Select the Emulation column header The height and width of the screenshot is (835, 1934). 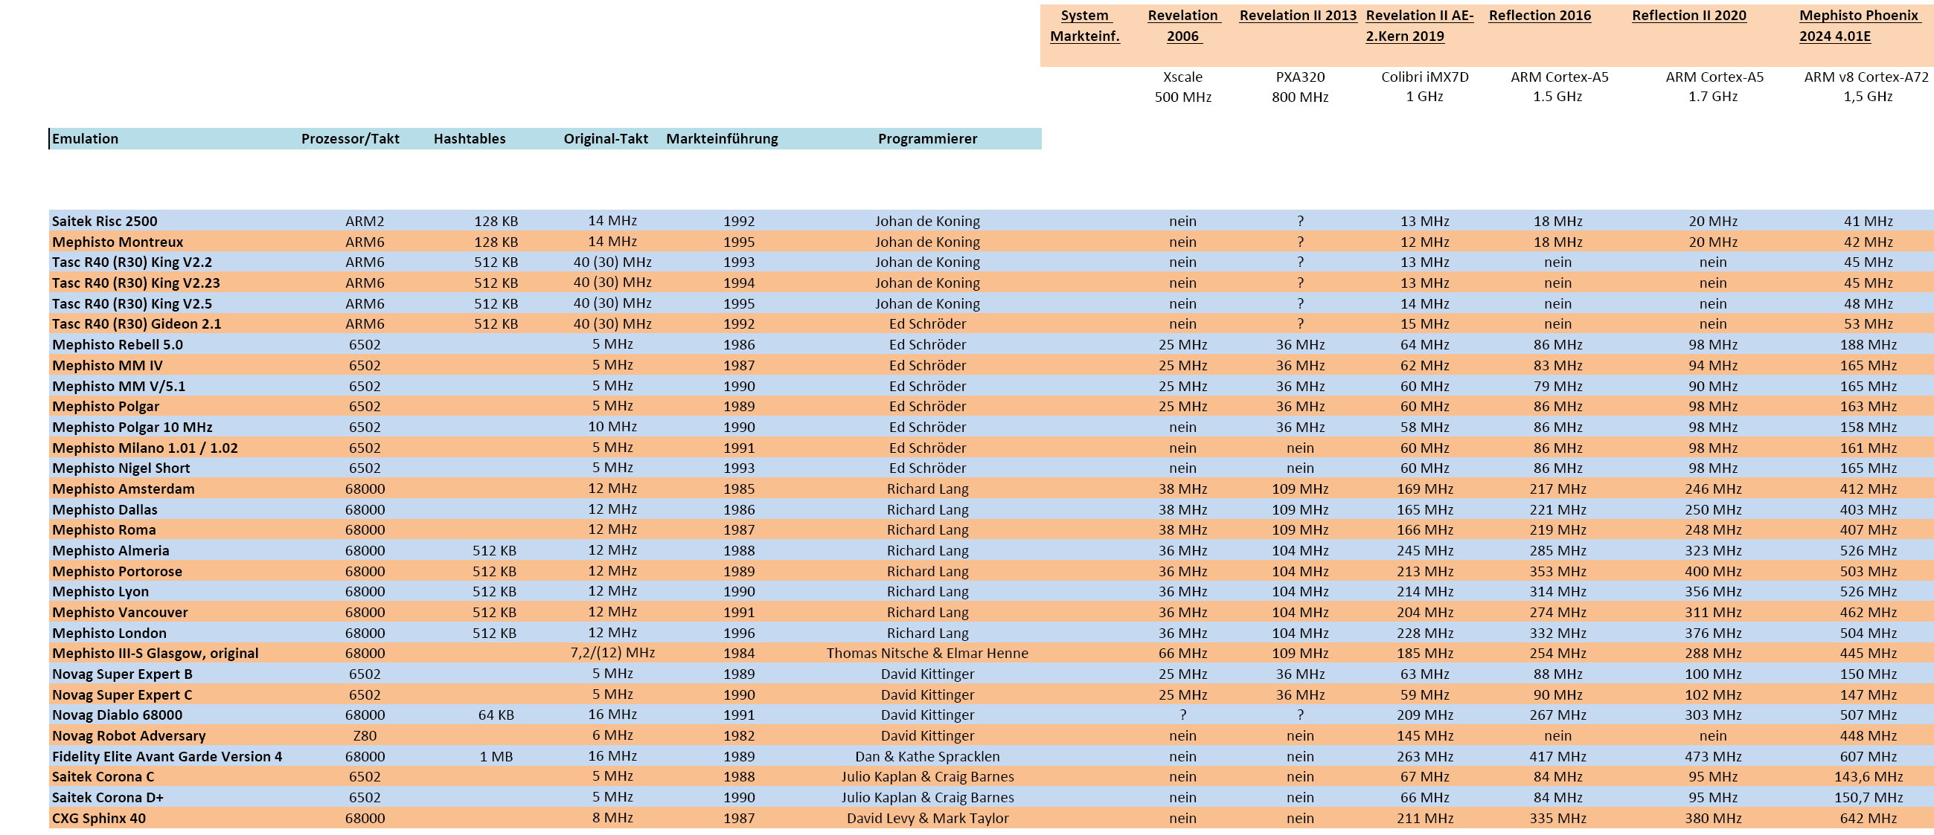[85, 139]
